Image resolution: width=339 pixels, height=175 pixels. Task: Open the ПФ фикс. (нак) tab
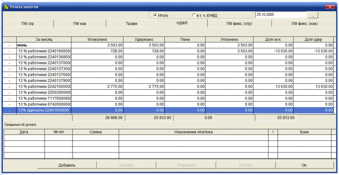point(305,24)
